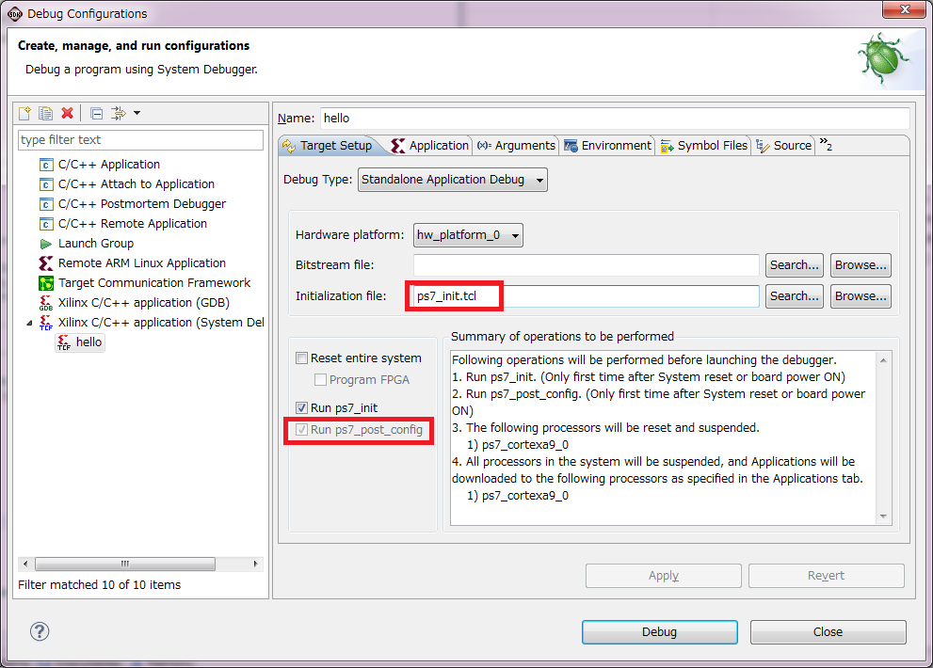Click the C/C++ Application icon

[x=46, y=165]
